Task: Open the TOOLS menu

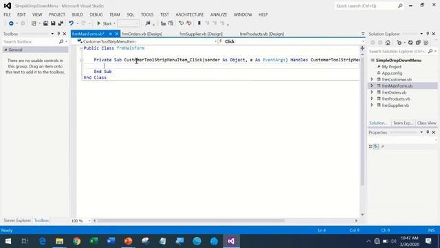Action: point(147,14)
